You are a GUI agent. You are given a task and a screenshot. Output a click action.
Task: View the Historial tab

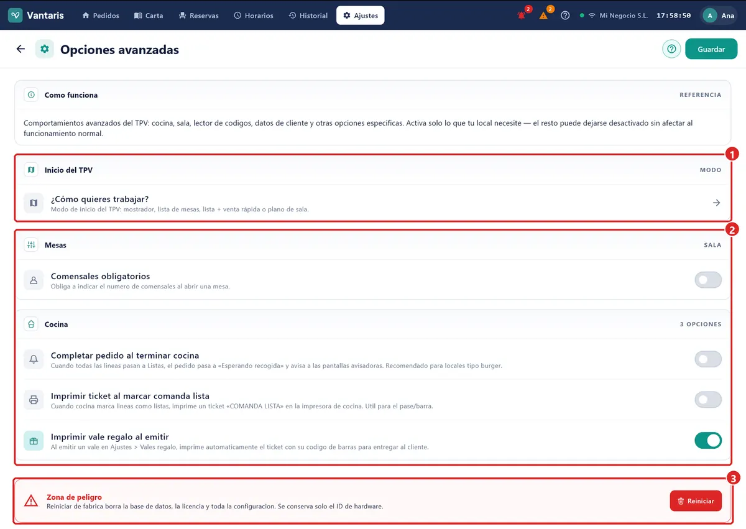coord(308,16)
